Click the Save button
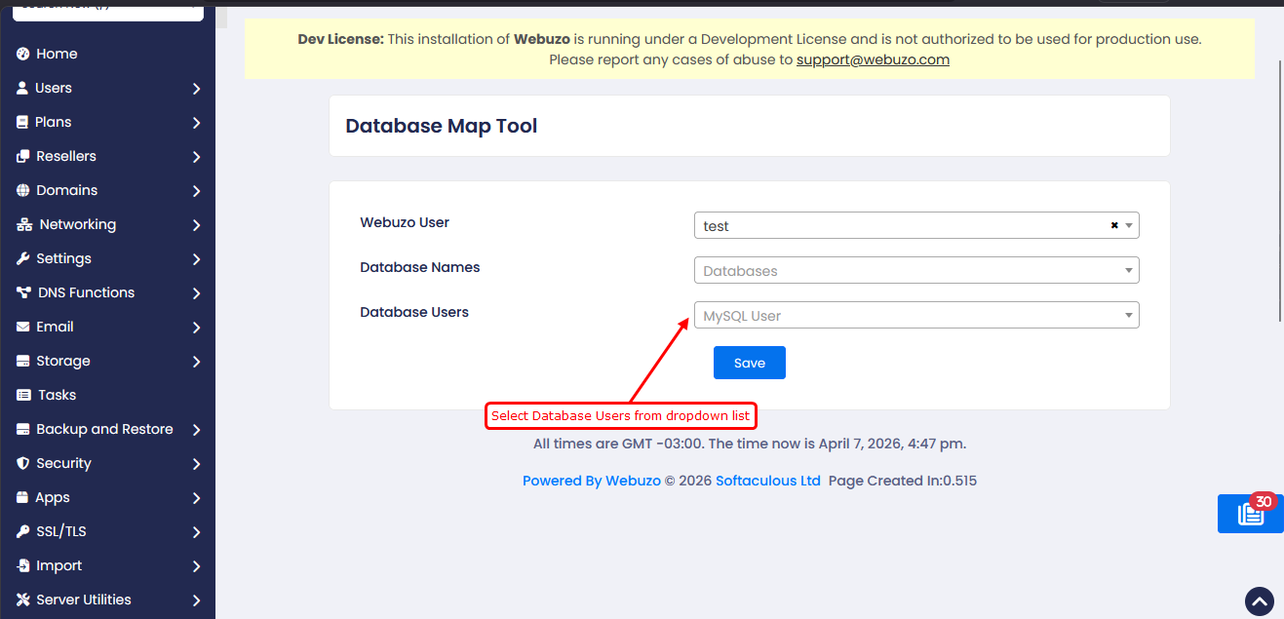This screenshot has height=619, width=1284. pyautogui.click(x=749, y=363)
